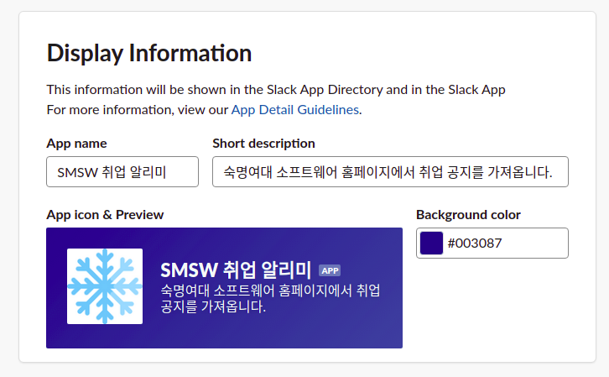Open the purple background color swatch
Viewport: 609px width, 377px height.
point(431,243)
